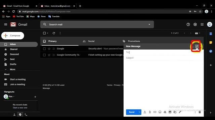The width and height of the screenshot is (215, 120).
Task: Open Google Calendar side panel icon
Action: [211, 34]
